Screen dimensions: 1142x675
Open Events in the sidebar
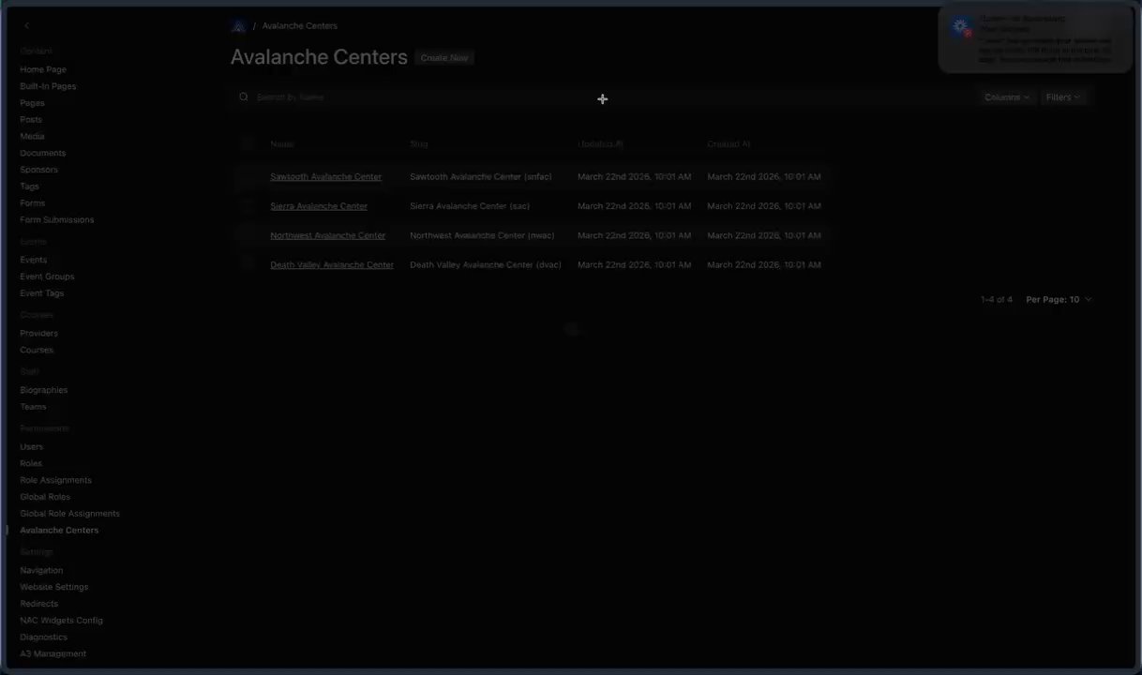33,260
